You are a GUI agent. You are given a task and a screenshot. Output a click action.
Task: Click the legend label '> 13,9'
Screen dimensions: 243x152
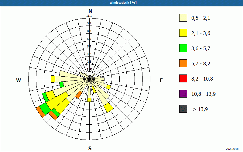200,109
